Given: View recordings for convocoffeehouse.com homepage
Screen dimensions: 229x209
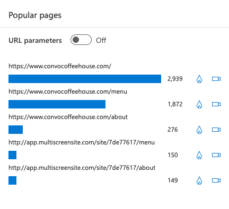Looking at the screenshot, I should pyautogui.click(x=216, y=79).
